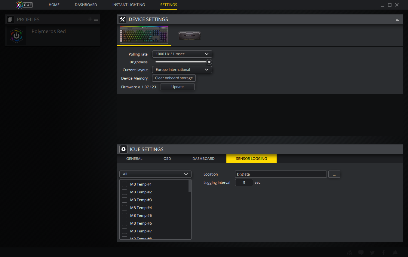Click the MB Temp #1 label text

pyautogui.click(x=141, y=184)
